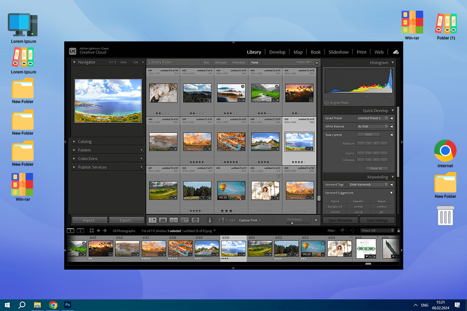Viewport: 467px width, 311px height.
Task: Toggle sort direction a-z icon
Action: click(223, 220)
